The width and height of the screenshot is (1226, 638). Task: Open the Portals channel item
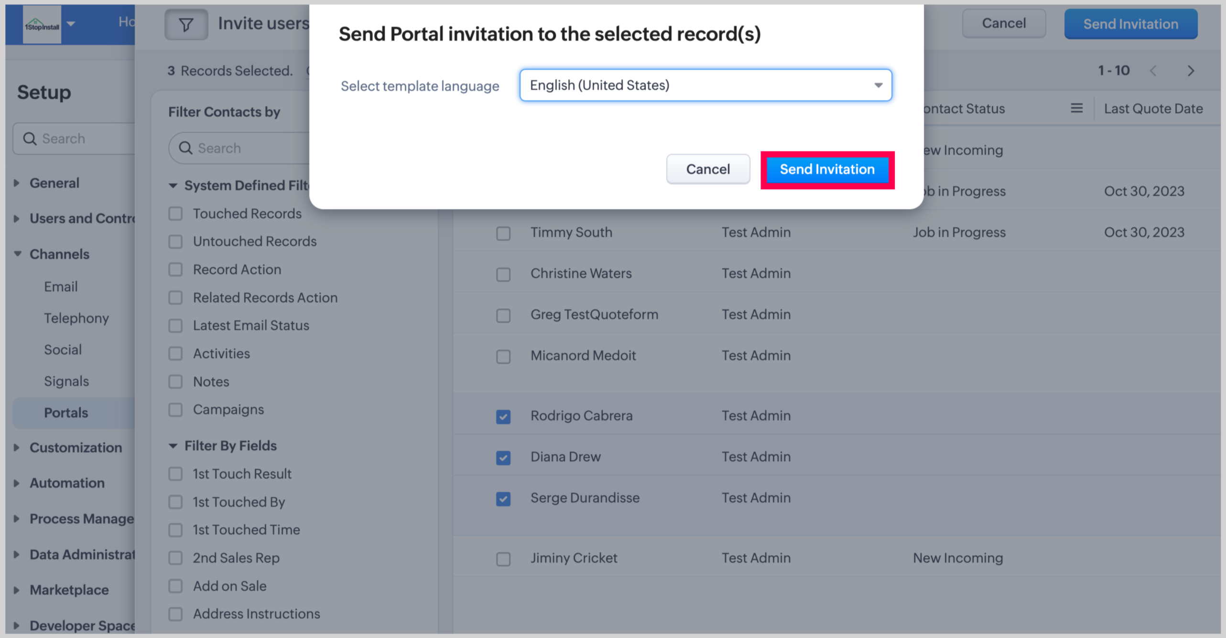66,413
